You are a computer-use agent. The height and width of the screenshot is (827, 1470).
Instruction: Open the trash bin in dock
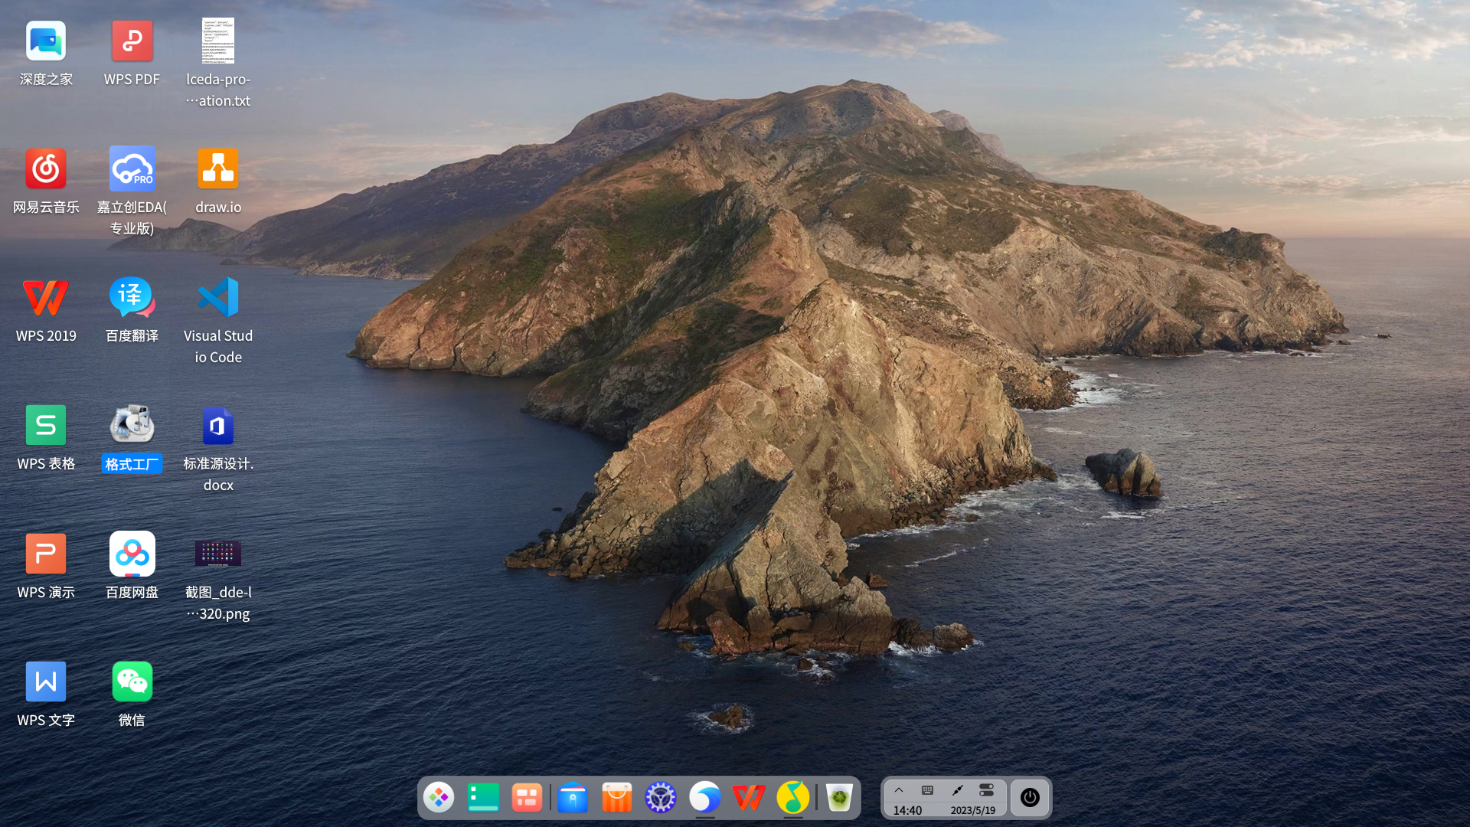coord(839,798)
